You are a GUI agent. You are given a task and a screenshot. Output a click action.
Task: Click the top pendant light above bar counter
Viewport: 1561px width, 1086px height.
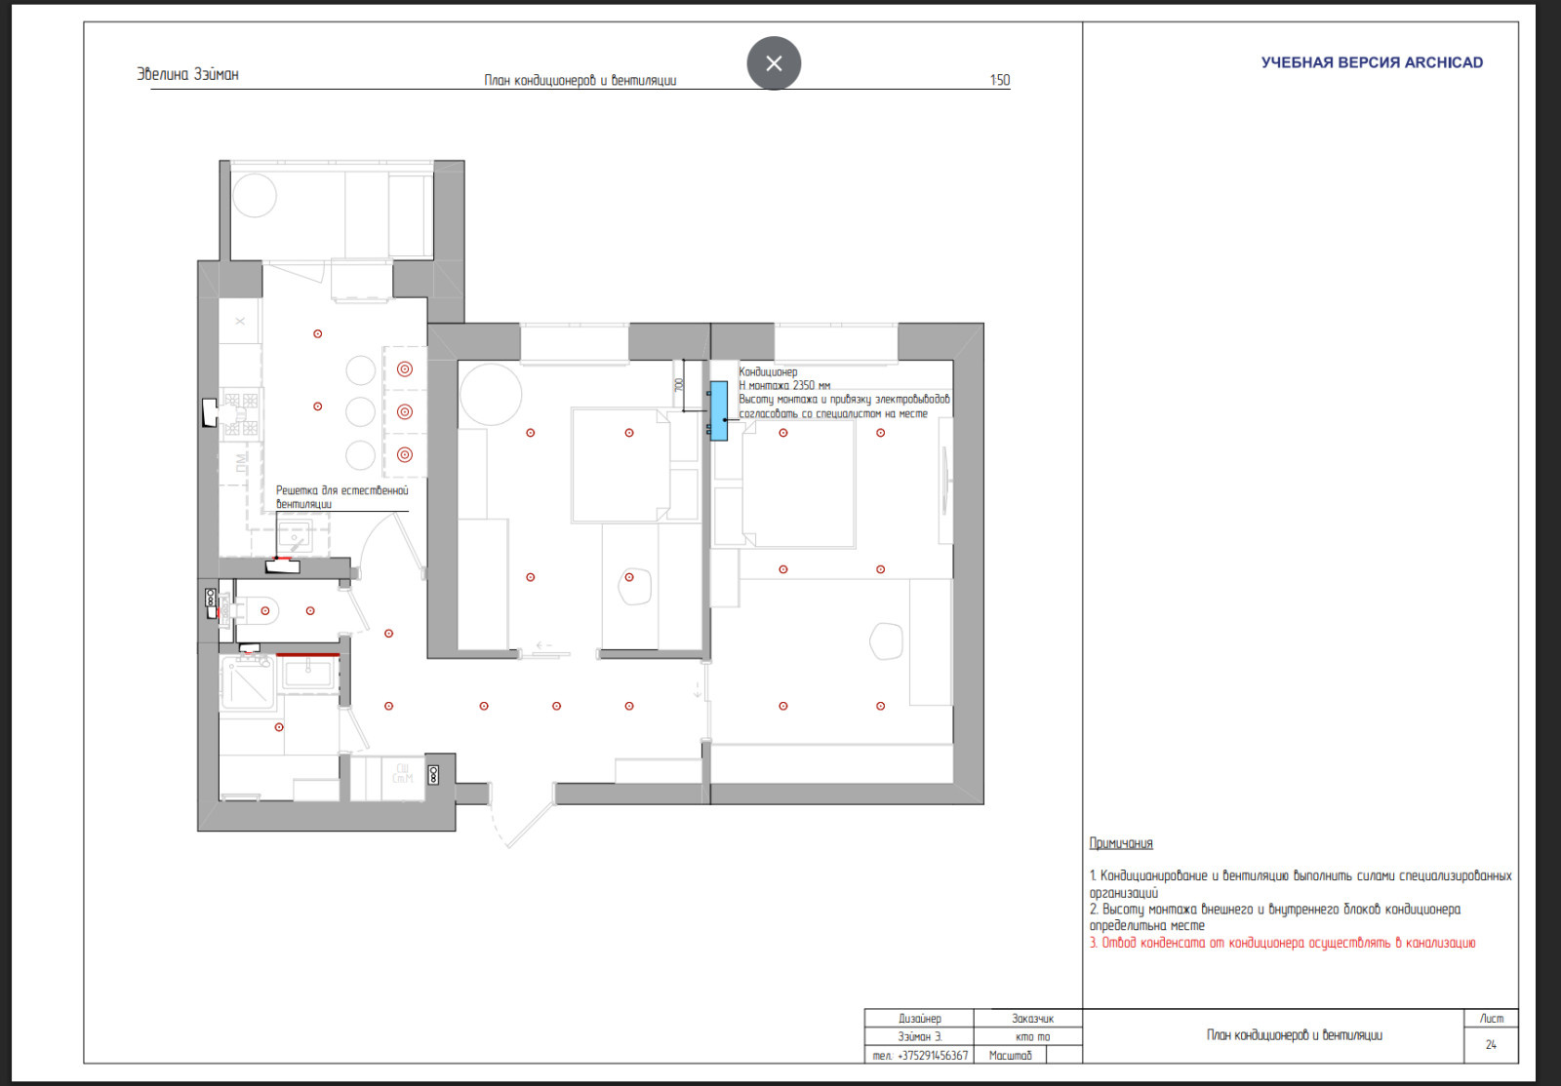(405, 369)
